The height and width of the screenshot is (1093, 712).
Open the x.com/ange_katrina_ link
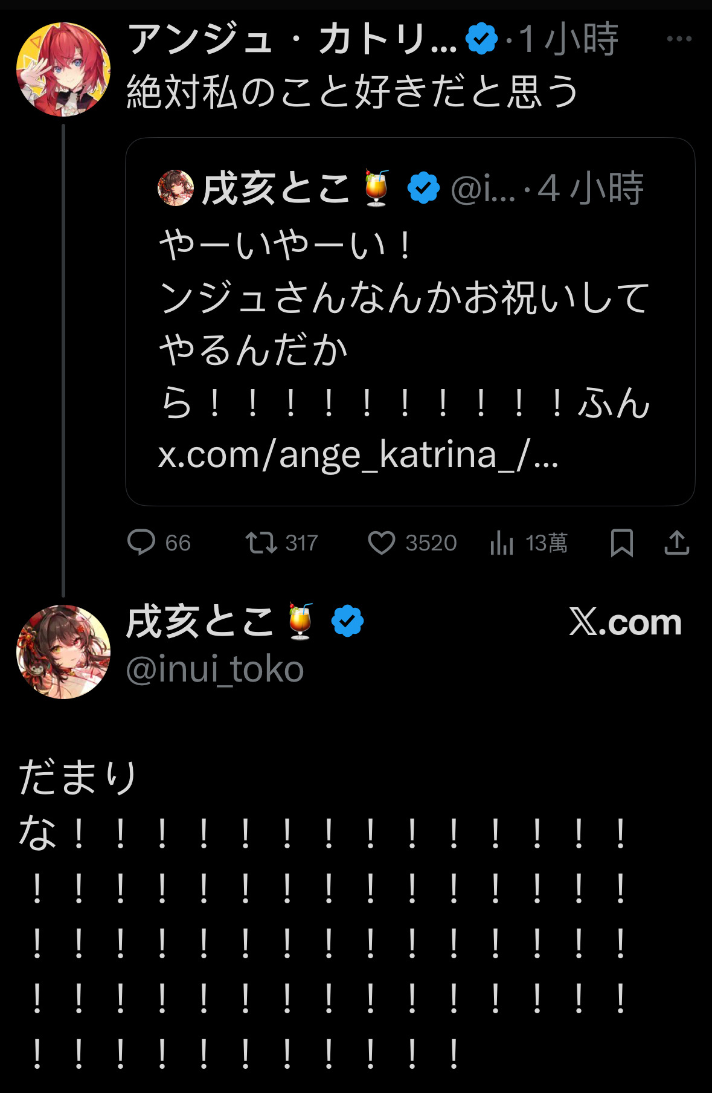pyautogui.click(x=358, y=455)
